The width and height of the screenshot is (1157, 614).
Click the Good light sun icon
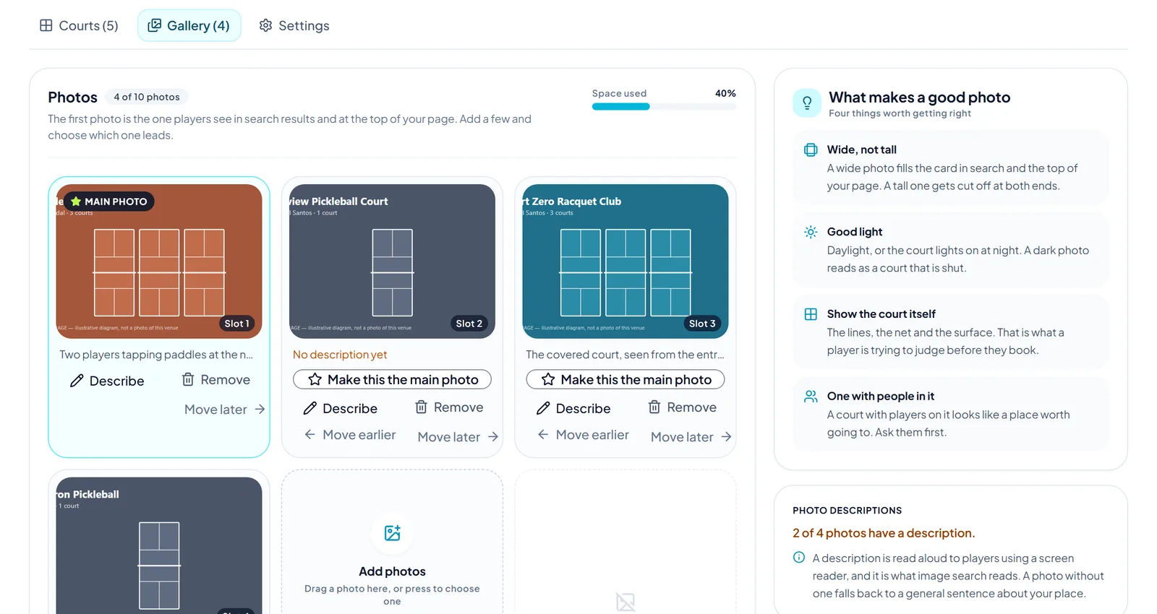pos(811,232)
